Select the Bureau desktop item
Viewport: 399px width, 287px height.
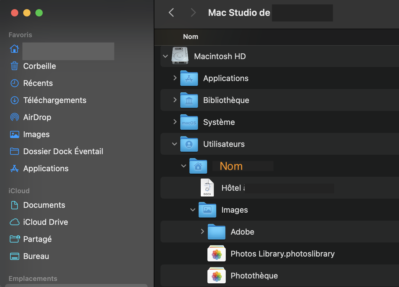[x=36, y=256]
